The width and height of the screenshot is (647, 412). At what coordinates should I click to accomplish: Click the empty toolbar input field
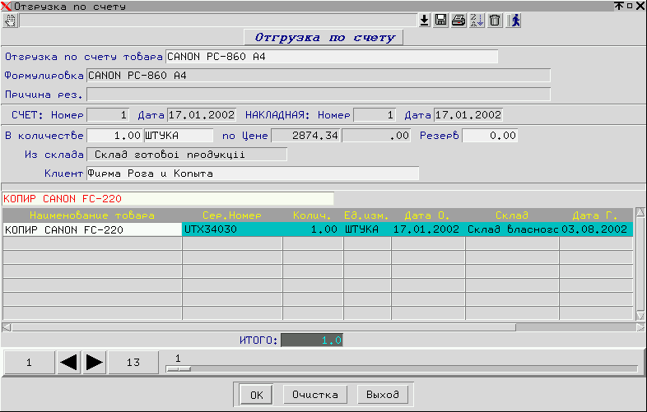pyautogui.click(x=218, y=21)
